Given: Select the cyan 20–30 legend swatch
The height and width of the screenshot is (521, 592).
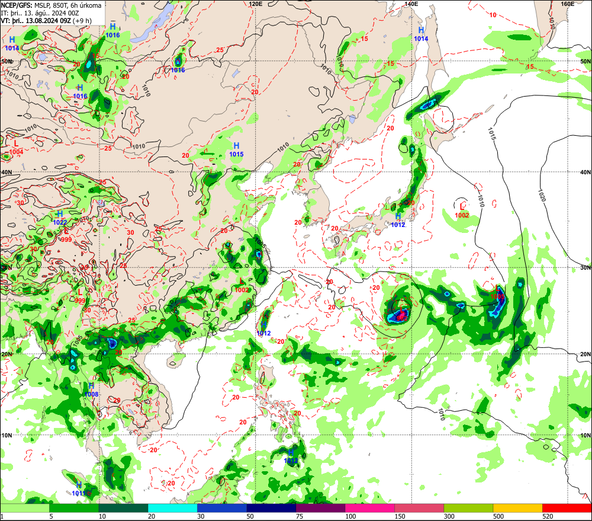Looking at the screenshot, I should pos(172,508).
